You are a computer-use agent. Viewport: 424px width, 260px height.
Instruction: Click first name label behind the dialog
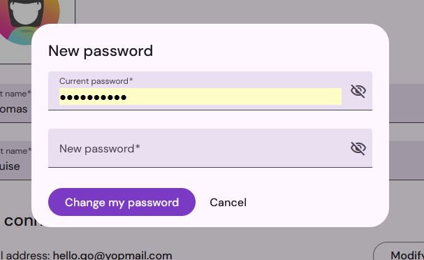click(15, 94)
